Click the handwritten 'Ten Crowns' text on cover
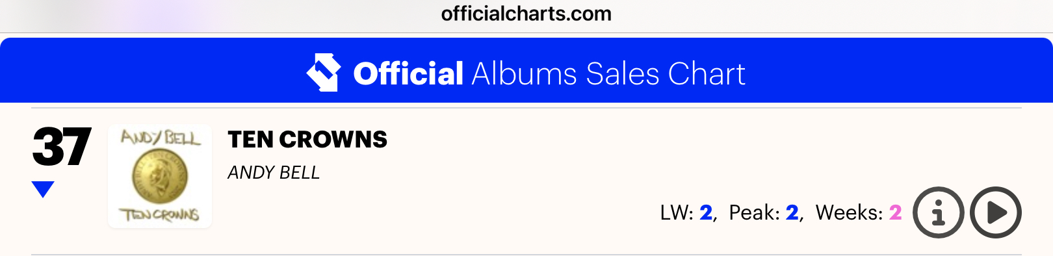 [159, 214]
